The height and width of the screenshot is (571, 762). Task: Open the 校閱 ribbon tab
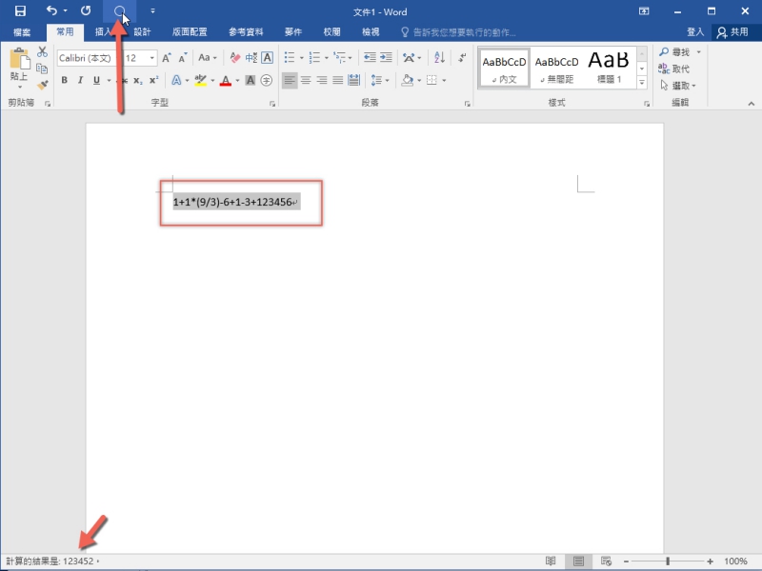tap(332, 31)
